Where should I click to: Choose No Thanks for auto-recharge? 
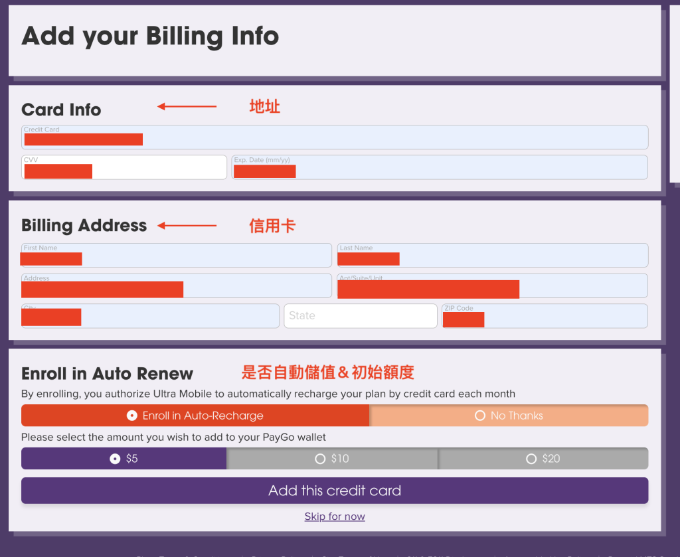(x=509, y=416)
